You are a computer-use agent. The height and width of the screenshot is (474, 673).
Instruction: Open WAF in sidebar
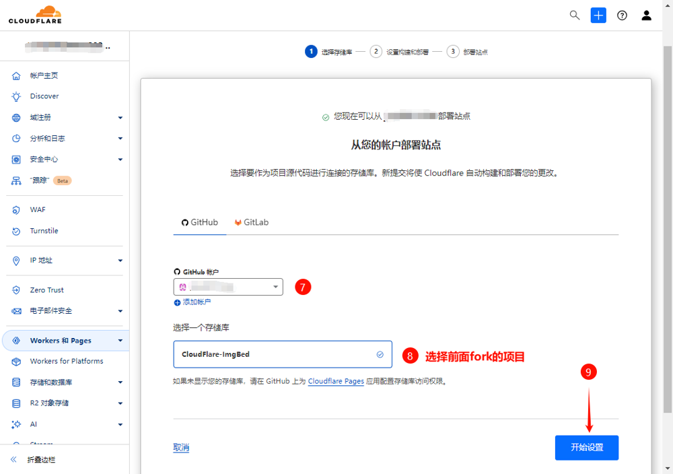point(38,210)
